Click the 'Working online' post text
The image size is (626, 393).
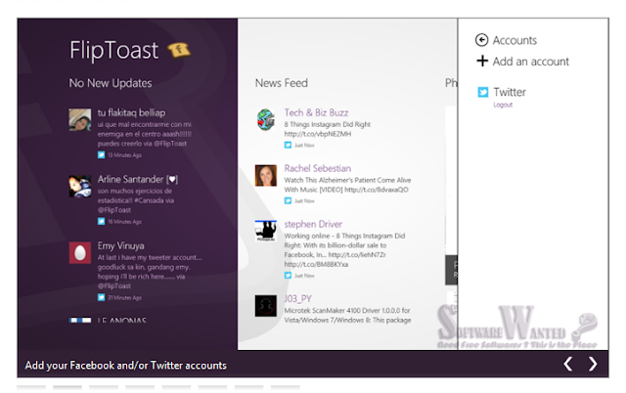point(344,249)
